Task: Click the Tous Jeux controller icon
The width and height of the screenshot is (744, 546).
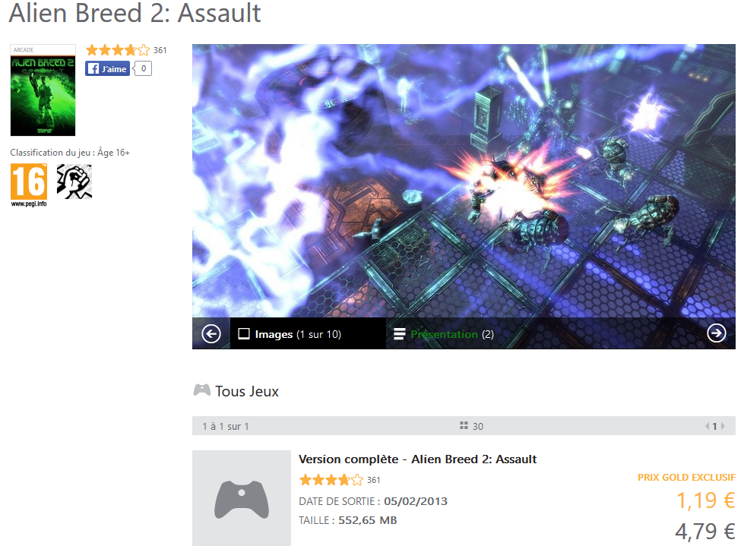Action: click(x=202, y=390)
